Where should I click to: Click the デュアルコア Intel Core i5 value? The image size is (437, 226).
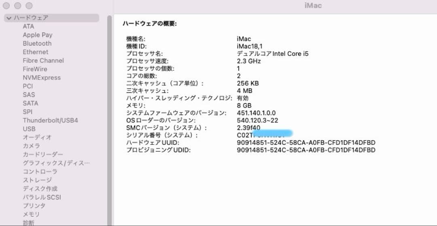click(273, 54)
